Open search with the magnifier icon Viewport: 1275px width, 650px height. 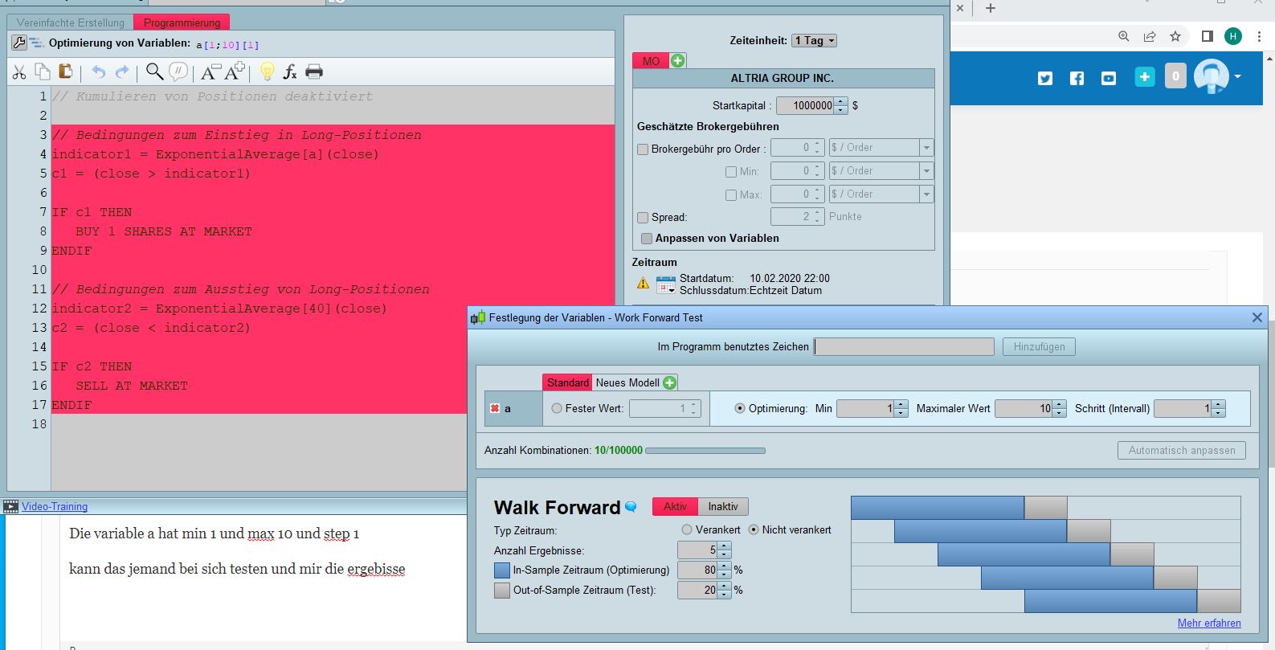(x=155, y=72)
